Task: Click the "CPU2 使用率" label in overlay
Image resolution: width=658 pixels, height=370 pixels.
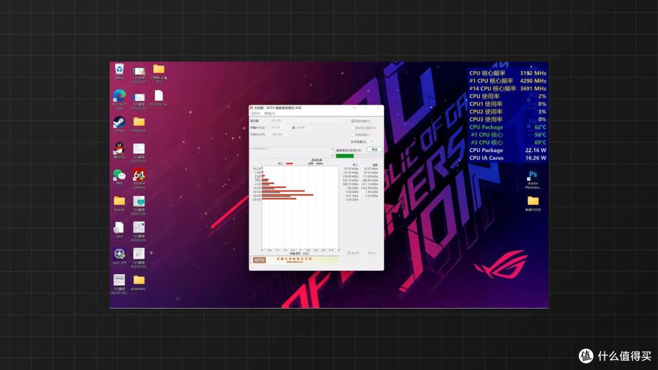Action: tap(486, 111)
